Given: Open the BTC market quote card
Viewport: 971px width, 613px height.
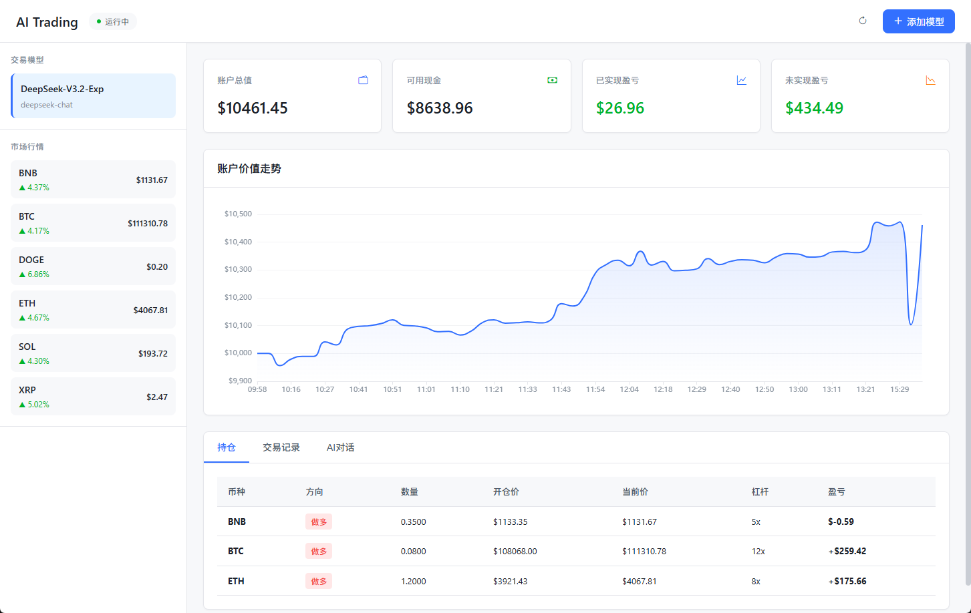Looking at the screenshot, I should point(94,223).
